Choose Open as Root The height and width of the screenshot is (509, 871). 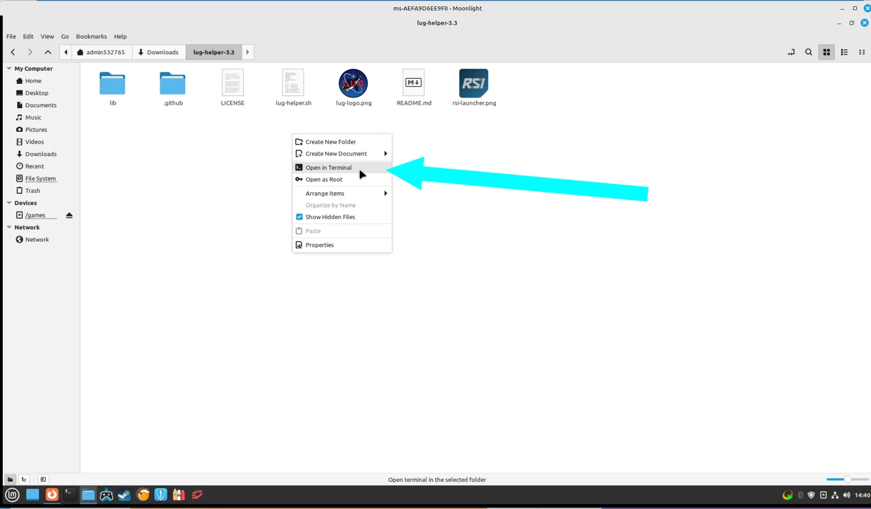point(342,179)
